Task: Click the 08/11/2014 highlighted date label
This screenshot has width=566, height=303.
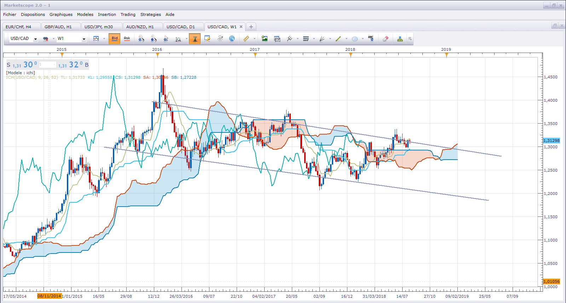Action: [x=49, y=296]
